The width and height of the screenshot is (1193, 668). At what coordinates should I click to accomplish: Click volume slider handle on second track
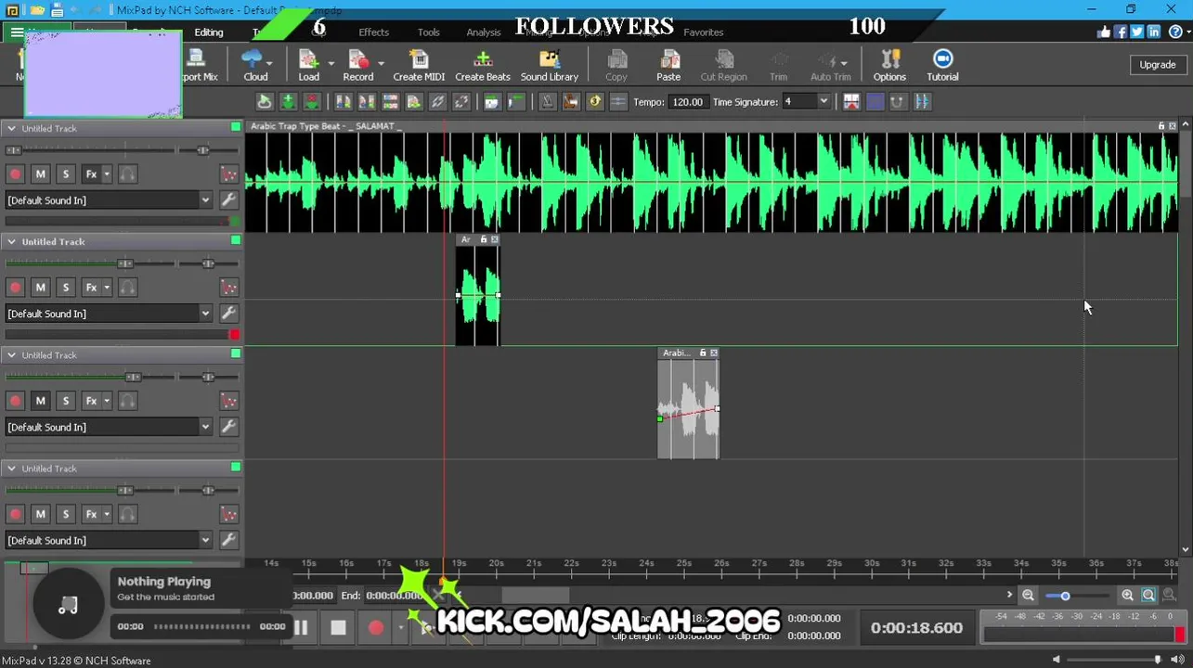point(125,263)
